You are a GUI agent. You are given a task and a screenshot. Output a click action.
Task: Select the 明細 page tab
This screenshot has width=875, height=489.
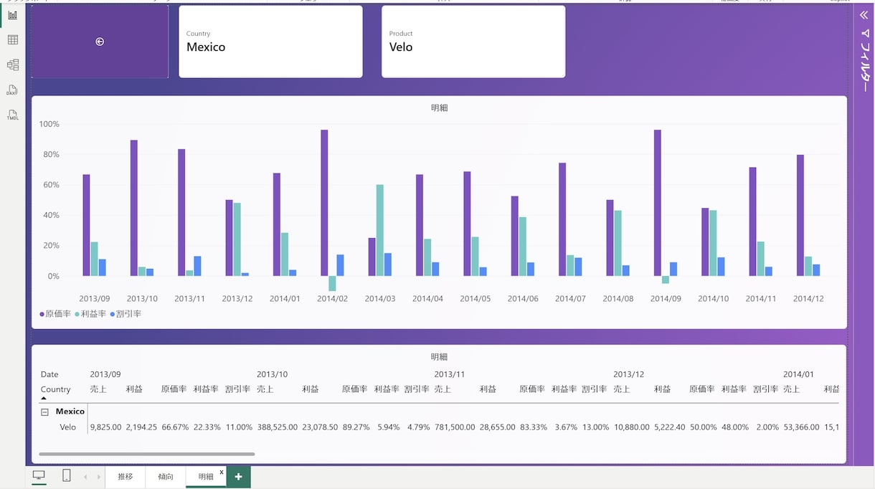tap(206, 477)
